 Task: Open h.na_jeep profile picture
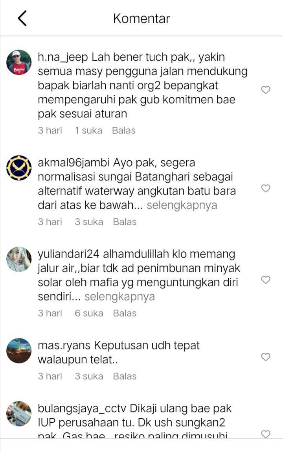[x=19, y=62]
